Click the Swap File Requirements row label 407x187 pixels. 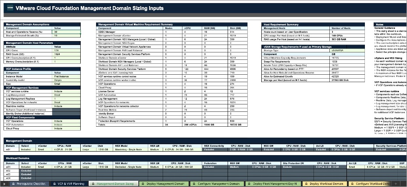296,62
